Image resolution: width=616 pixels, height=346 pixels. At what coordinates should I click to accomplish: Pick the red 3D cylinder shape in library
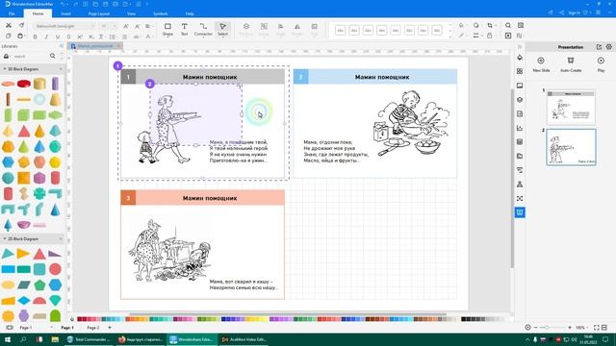tap(23, 84)
